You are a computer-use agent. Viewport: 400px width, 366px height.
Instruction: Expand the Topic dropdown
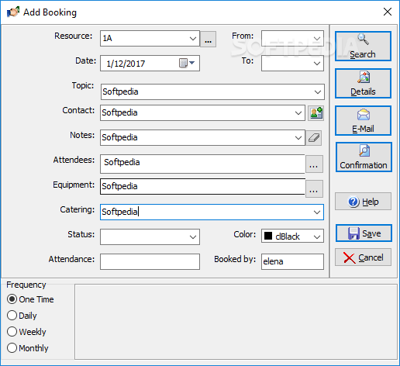coord(318,92)
